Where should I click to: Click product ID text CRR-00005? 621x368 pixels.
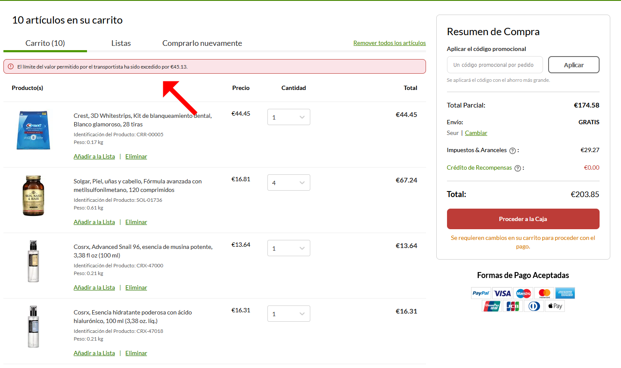(150, 135)
